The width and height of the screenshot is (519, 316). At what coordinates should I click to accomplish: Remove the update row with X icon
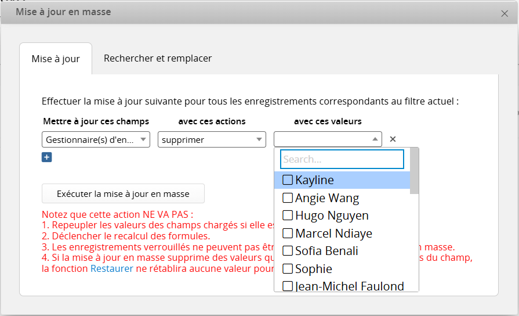[393, 139]
